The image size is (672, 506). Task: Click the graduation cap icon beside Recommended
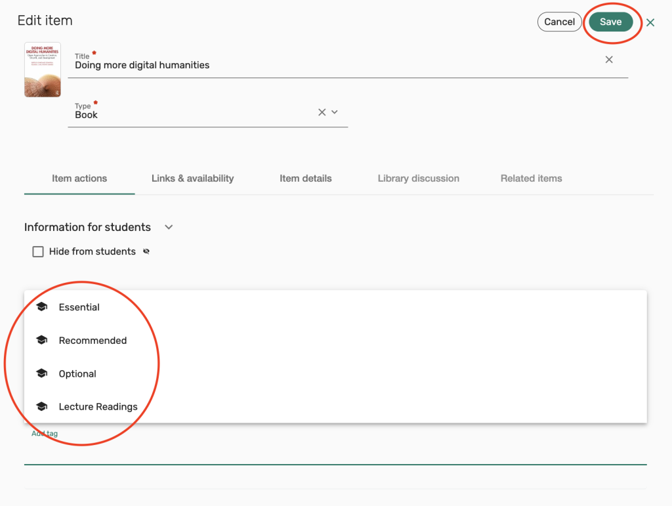(42, 341)
